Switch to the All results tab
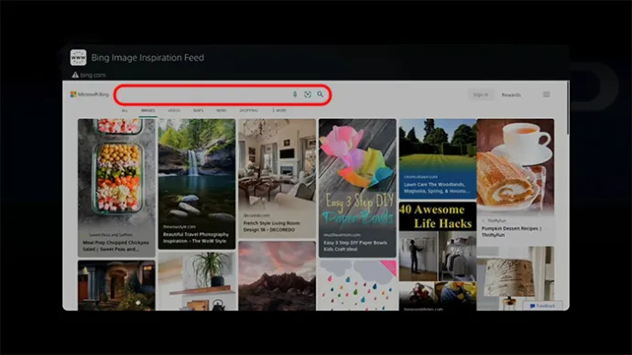Screen dimensions: 632x355 point(125,111)
